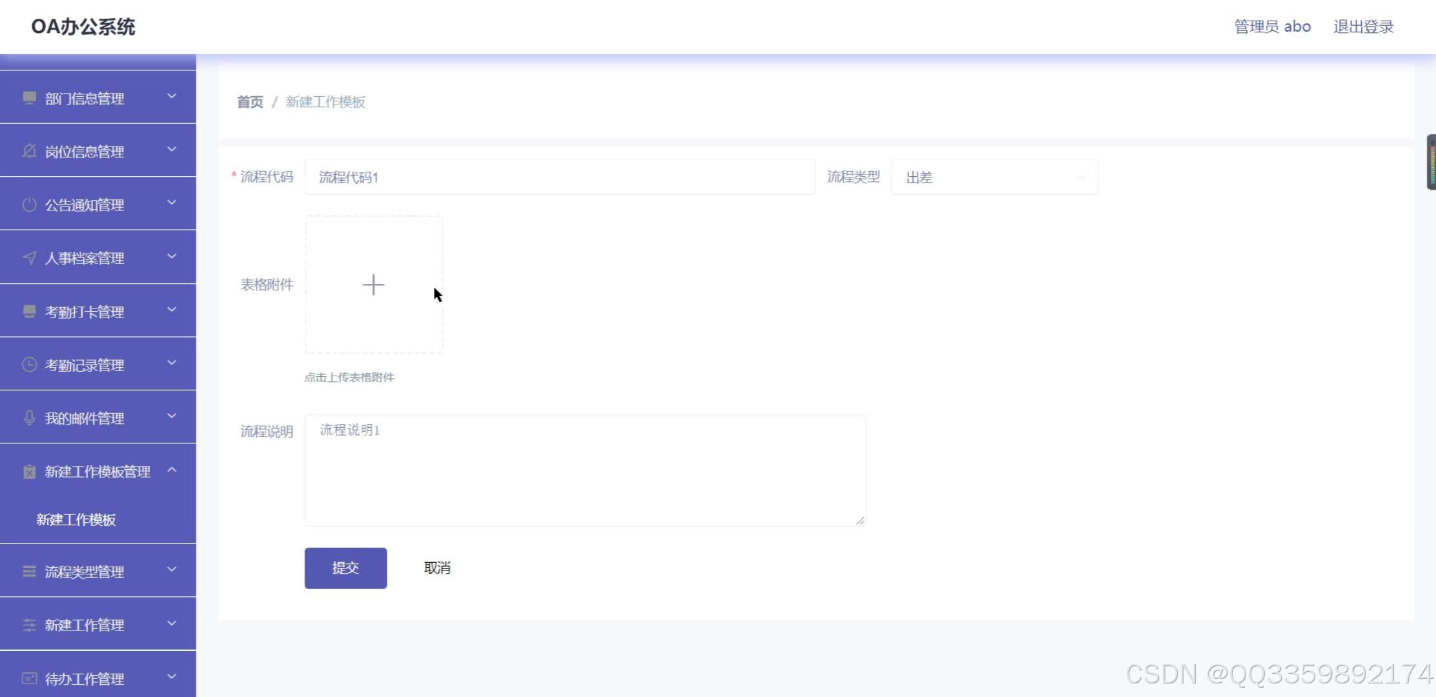Expand the 部门信息管理 section chevron

point(171,96)
